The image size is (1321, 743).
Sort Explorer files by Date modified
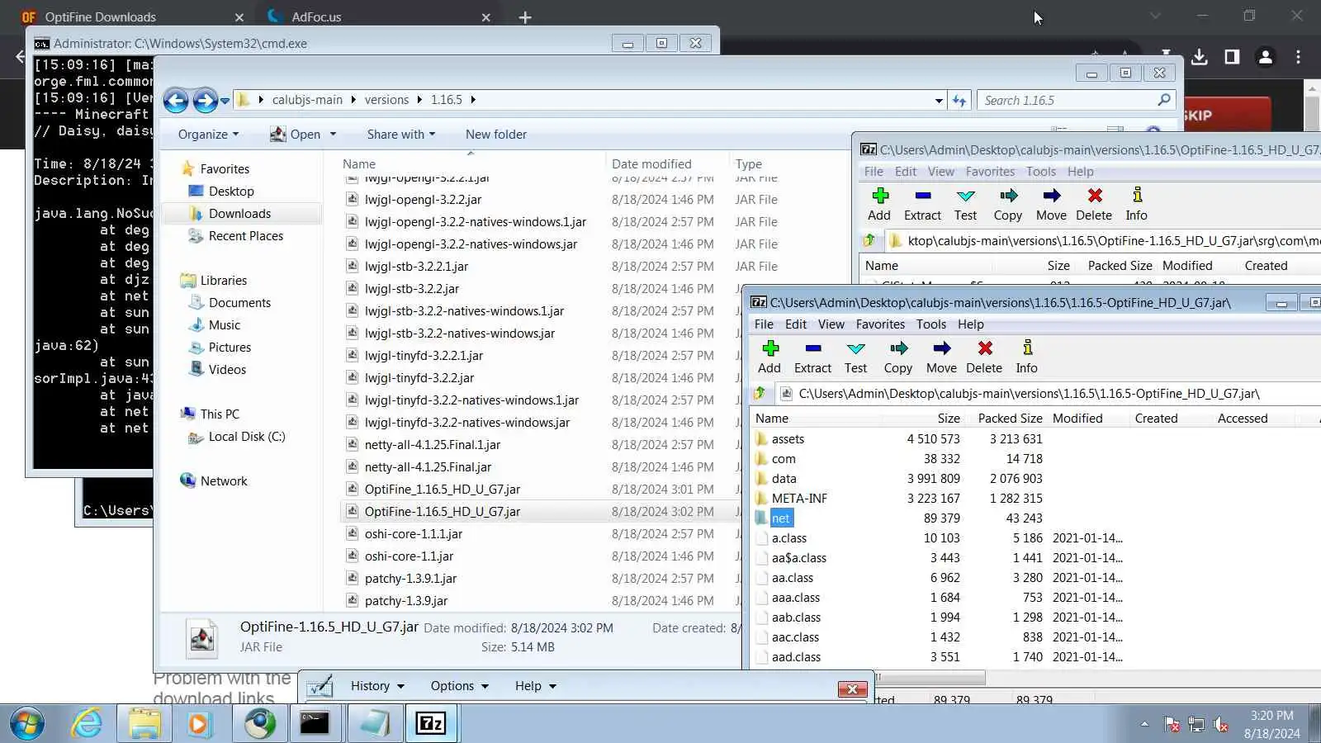651,164
